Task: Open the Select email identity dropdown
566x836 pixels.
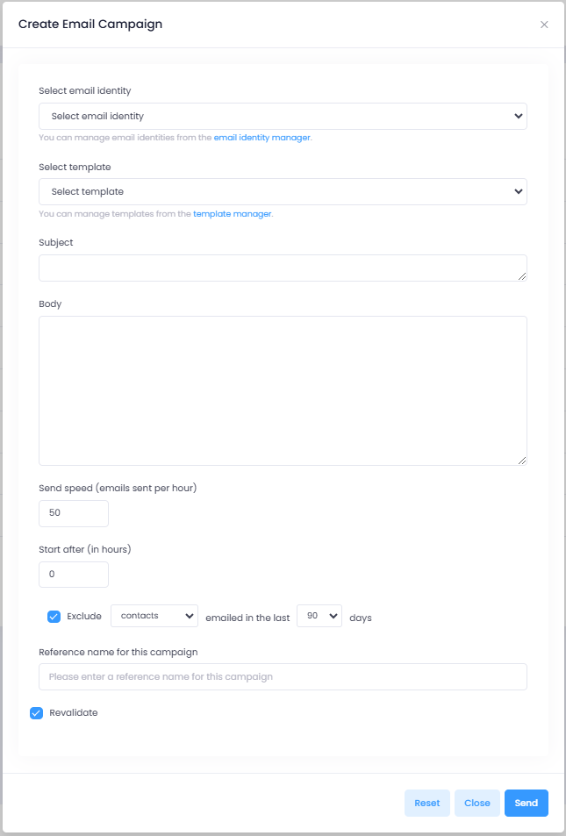Action: tap(283, 116)
